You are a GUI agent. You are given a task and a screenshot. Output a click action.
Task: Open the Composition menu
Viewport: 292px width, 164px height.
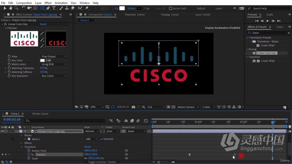tap(24, 3)
